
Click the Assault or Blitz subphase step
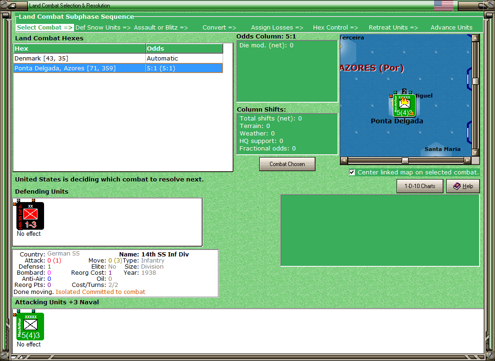click(161, 28)
